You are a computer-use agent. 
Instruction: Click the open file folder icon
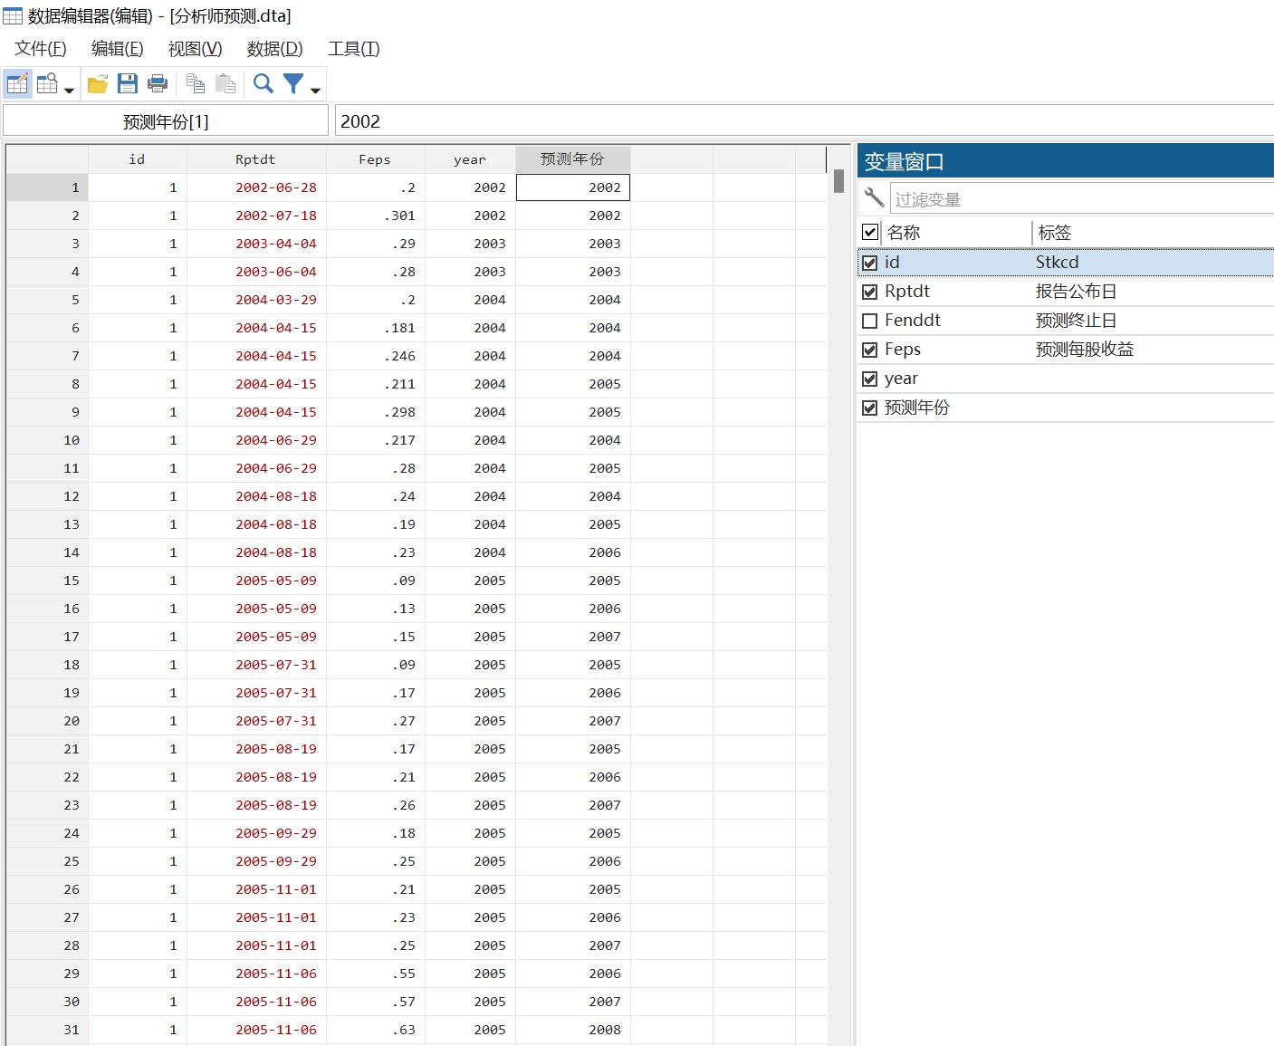97,84
